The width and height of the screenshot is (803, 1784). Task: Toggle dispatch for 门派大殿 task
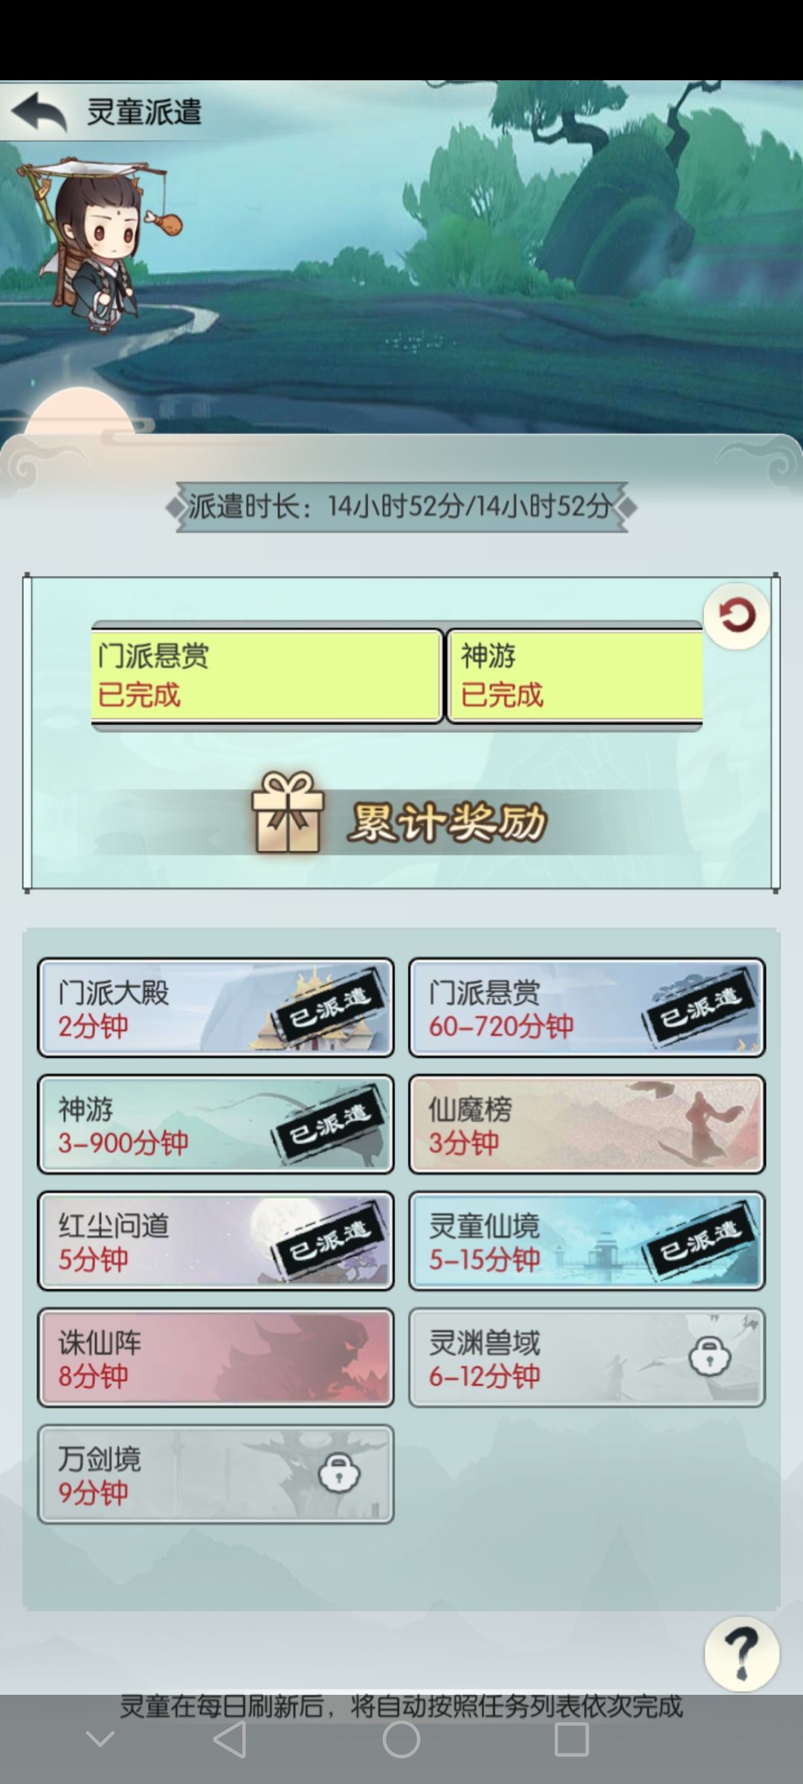click(x=216, y=1007)
